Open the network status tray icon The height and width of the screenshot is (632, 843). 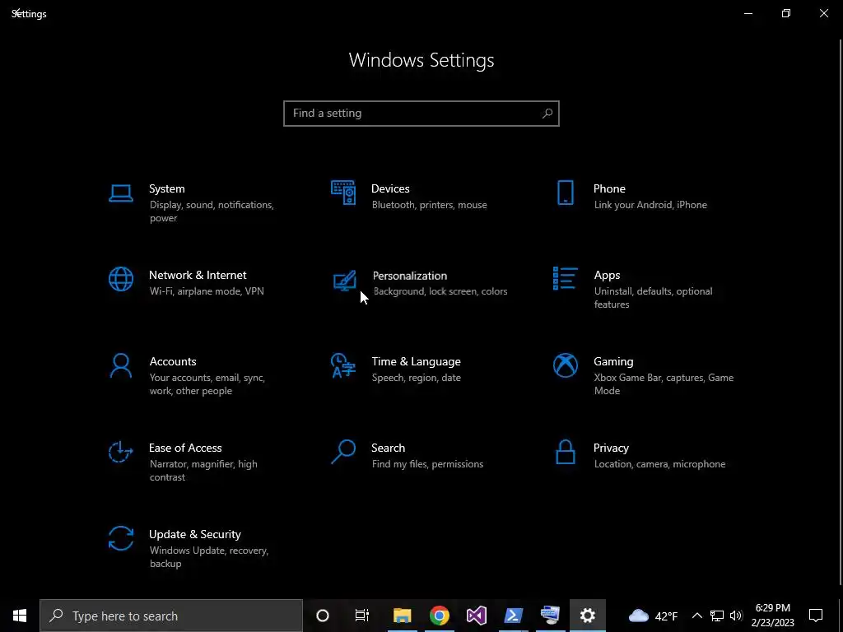[717, 616]
